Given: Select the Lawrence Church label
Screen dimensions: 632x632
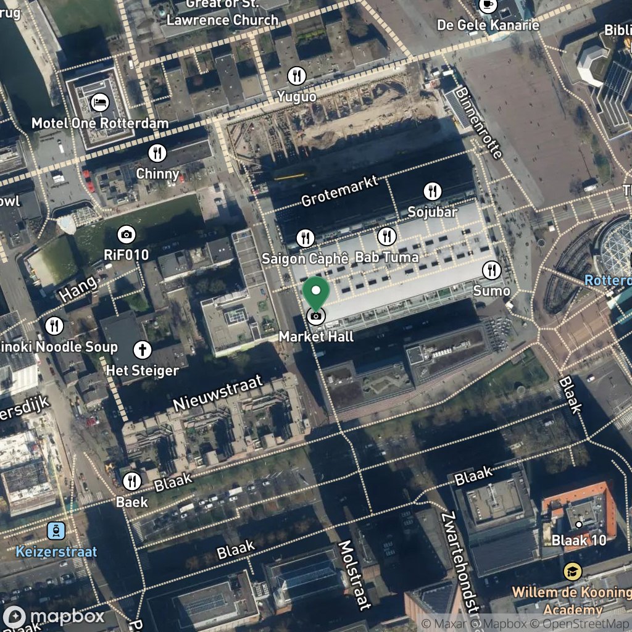Looking at the screenshot, I should tap(222, 20).
